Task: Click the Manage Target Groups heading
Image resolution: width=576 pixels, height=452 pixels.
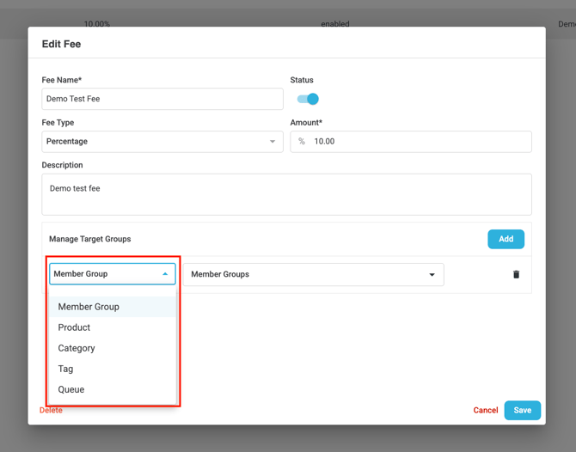Action: tap(90, 239)
